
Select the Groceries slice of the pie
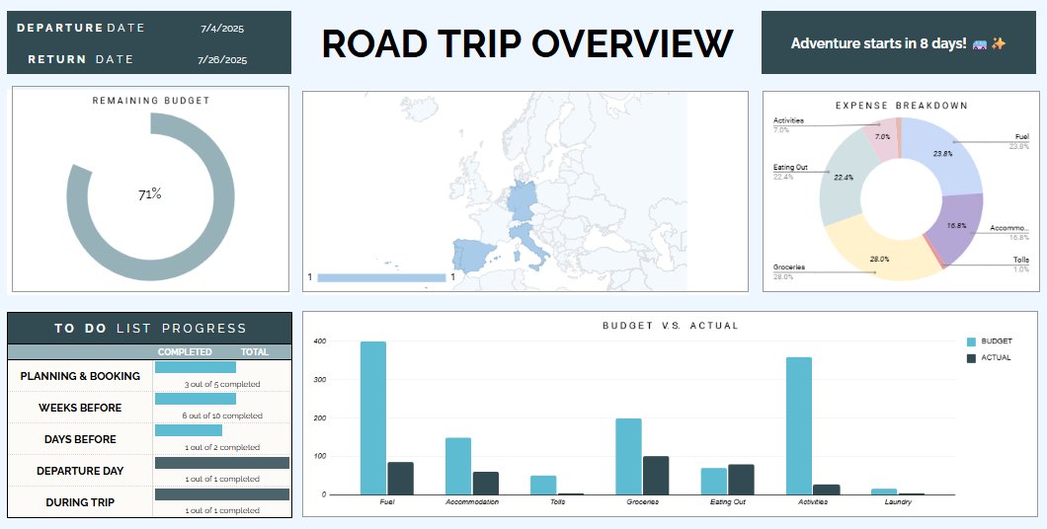pos(880,259)
